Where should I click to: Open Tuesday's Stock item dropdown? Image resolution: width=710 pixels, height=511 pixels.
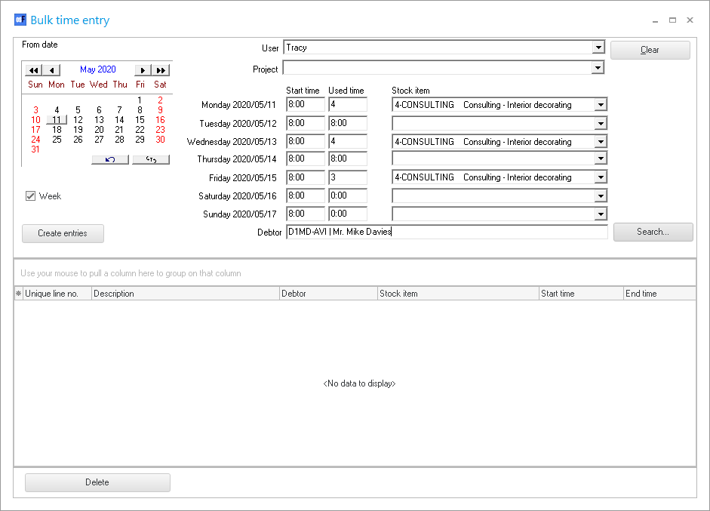coord(601,124)
